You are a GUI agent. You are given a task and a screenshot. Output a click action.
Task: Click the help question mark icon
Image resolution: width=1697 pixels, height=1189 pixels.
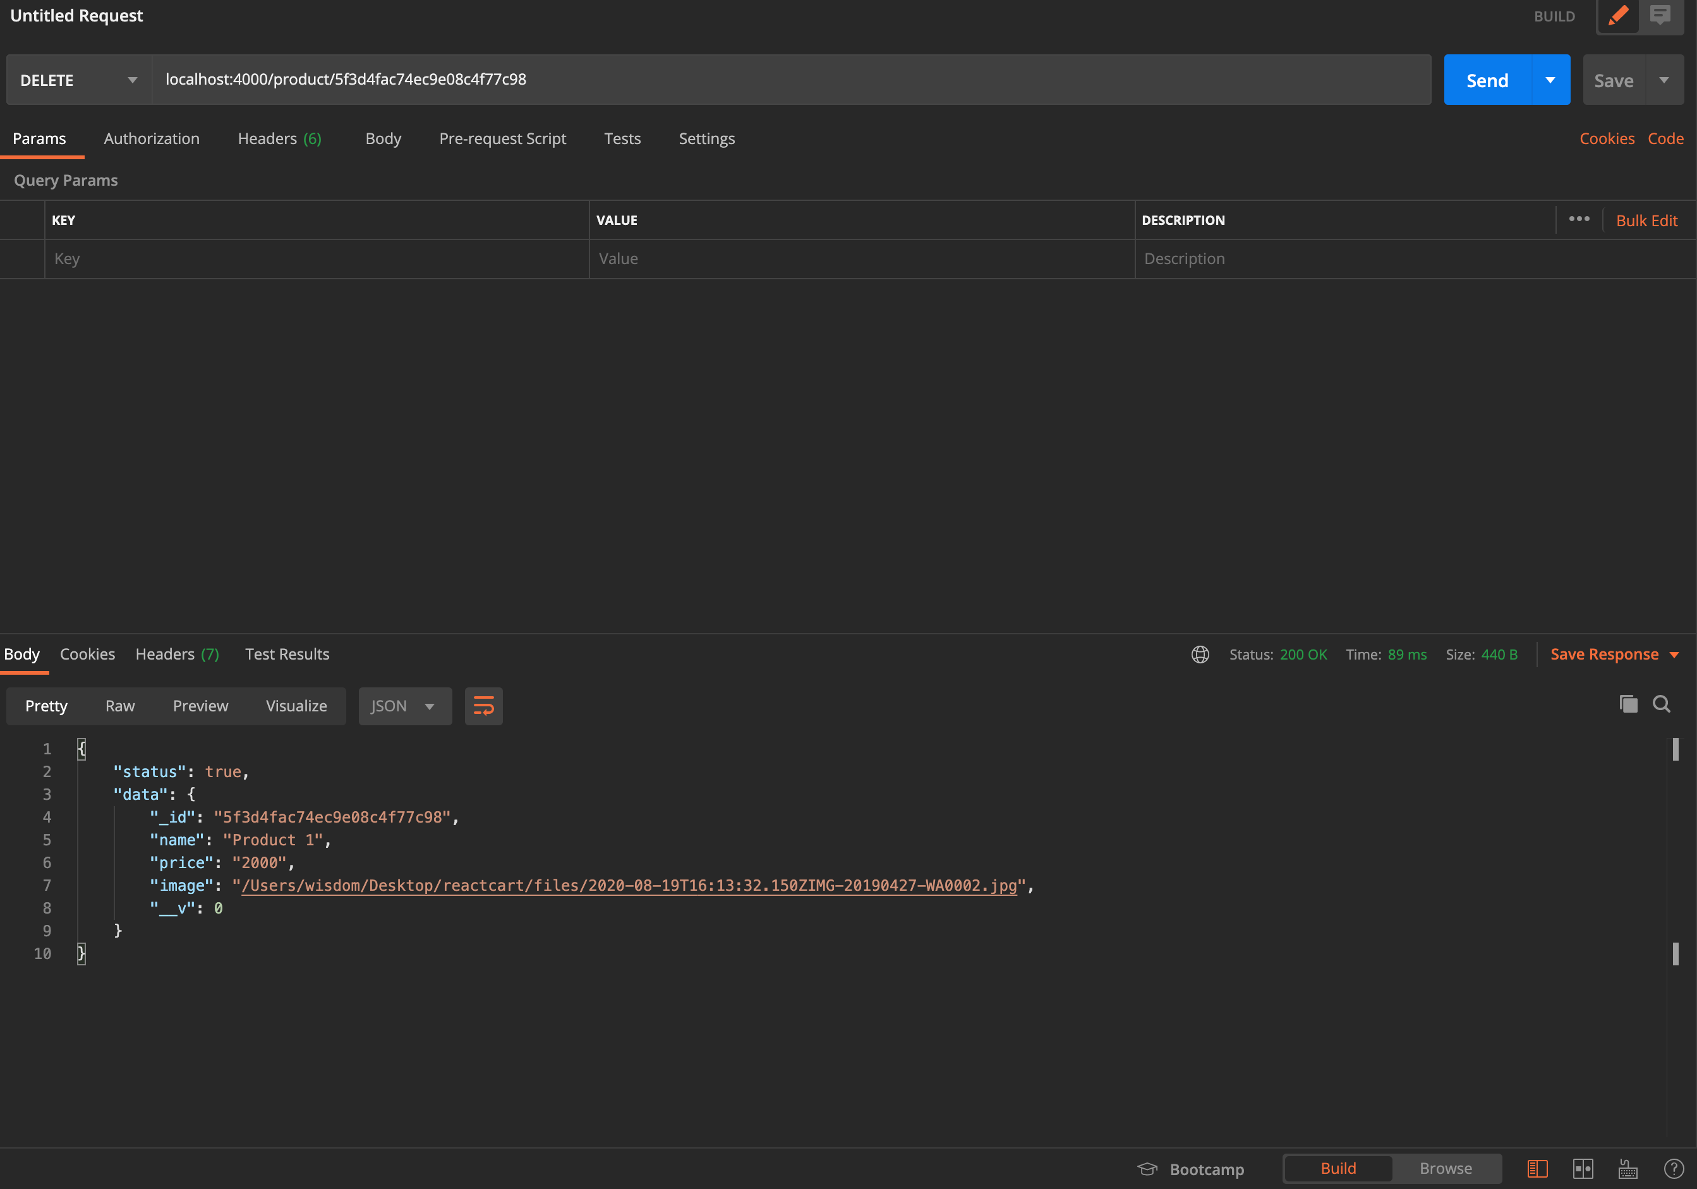(1674, 1168)
